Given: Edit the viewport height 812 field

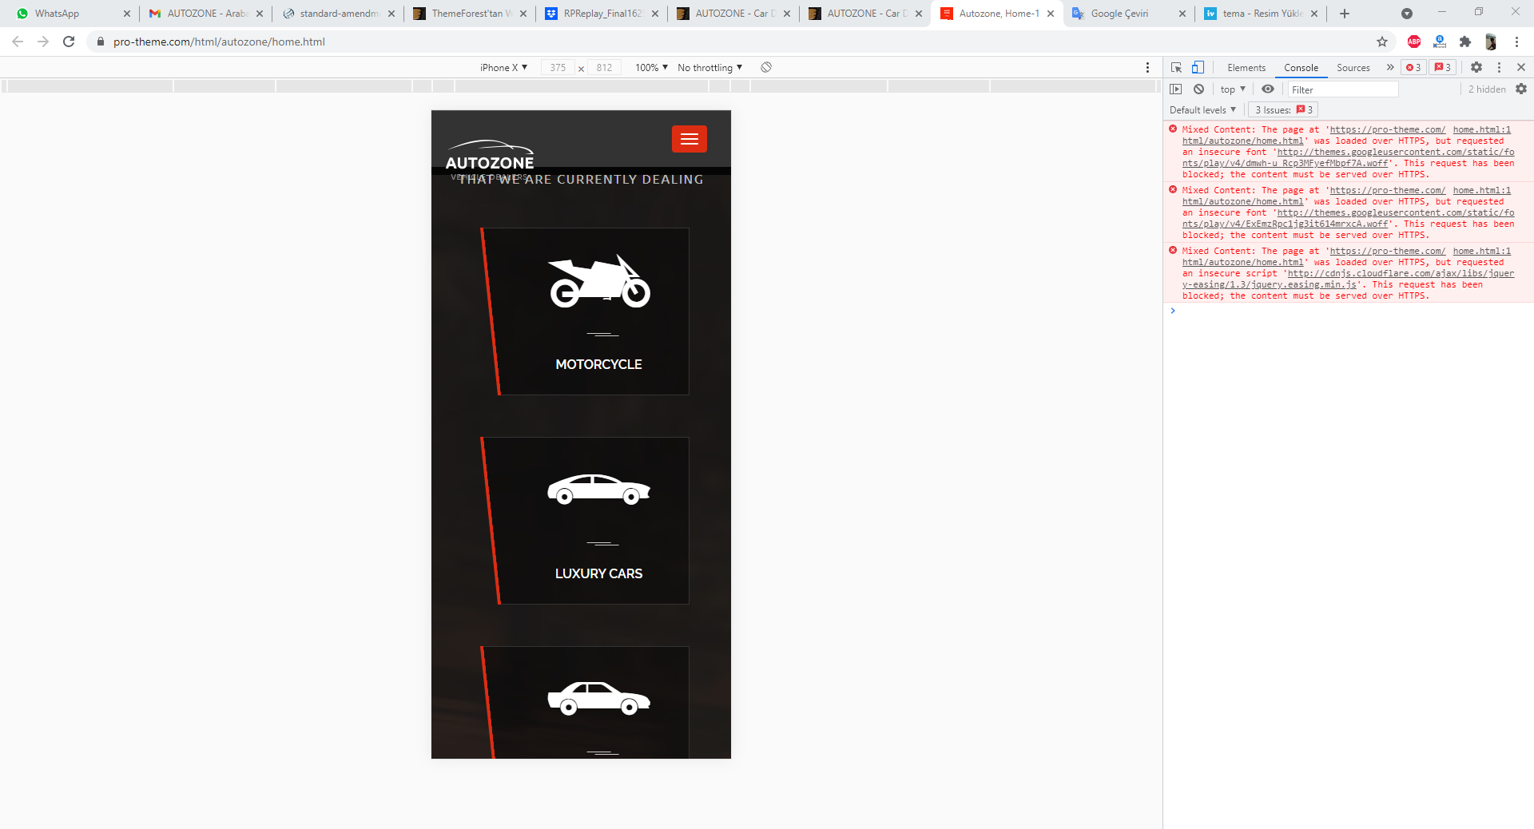Looking at the screenshot, I should [604, 68].
